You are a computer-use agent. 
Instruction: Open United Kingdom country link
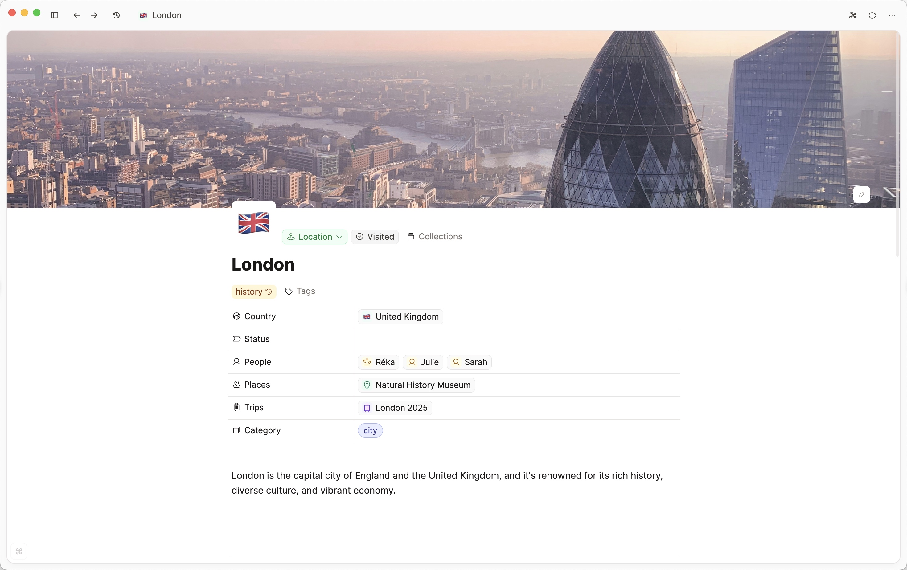[x=401, y=317]
